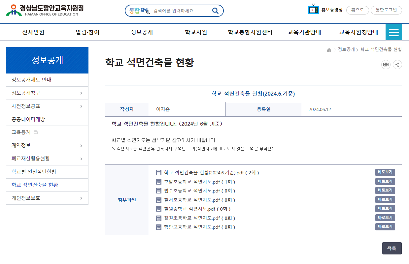
Task: Click the registration date 2024.06.12
Action: pos(320,109)
